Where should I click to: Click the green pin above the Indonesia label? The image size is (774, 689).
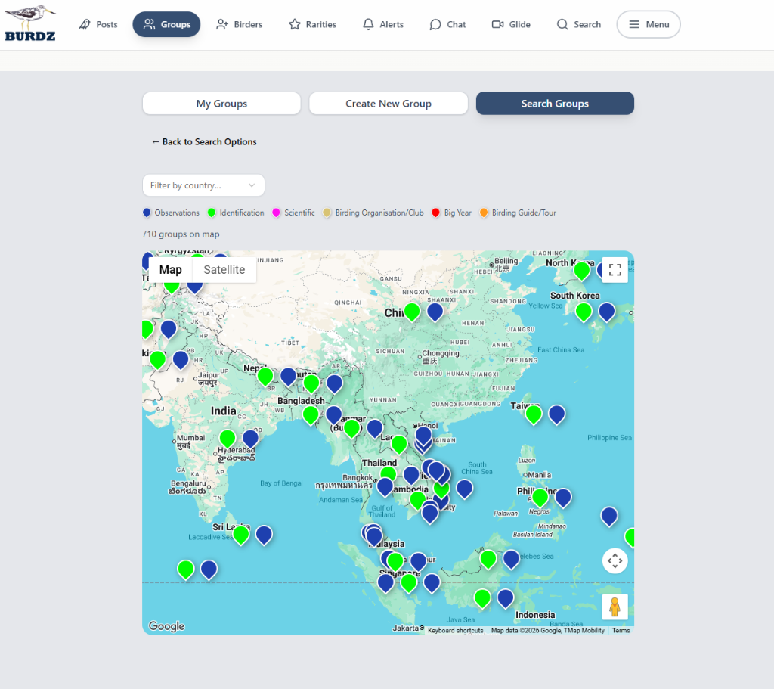click(482, 598)
